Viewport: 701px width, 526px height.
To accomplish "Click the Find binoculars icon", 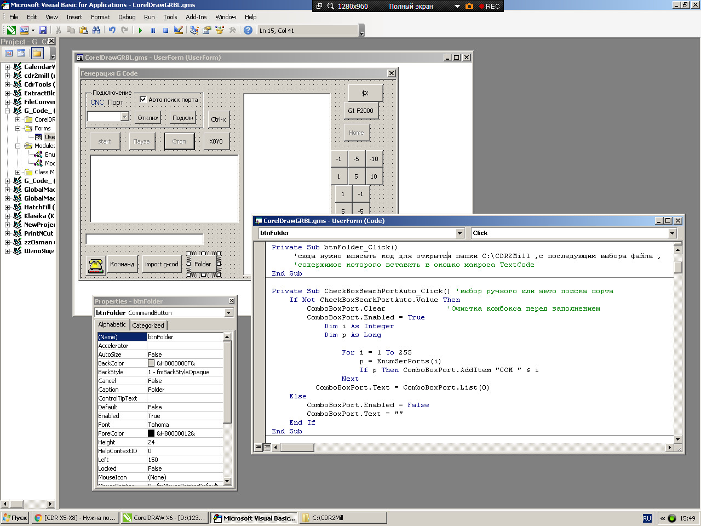I will 96,31.
